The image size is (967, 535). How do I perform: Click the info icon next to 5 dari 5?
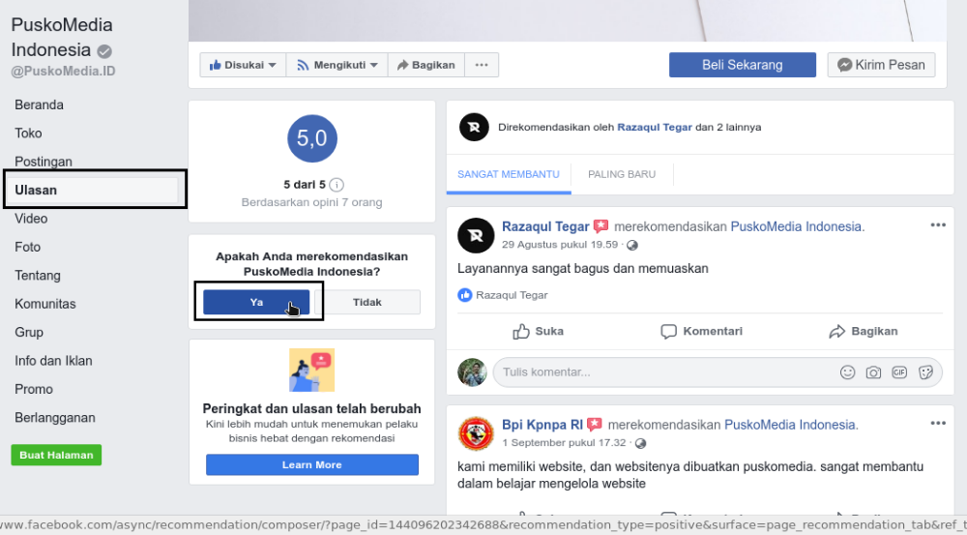337,185
